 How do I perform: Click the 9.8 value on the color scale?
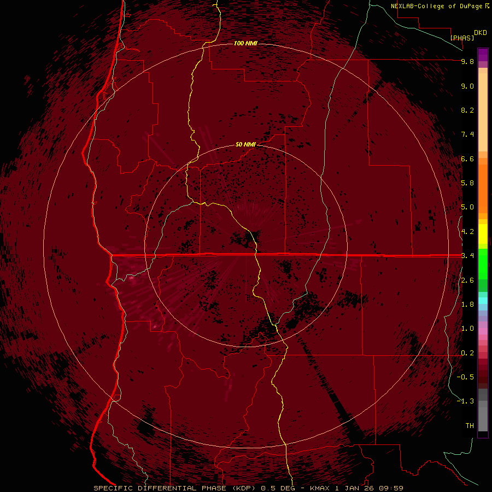point(467,61)
